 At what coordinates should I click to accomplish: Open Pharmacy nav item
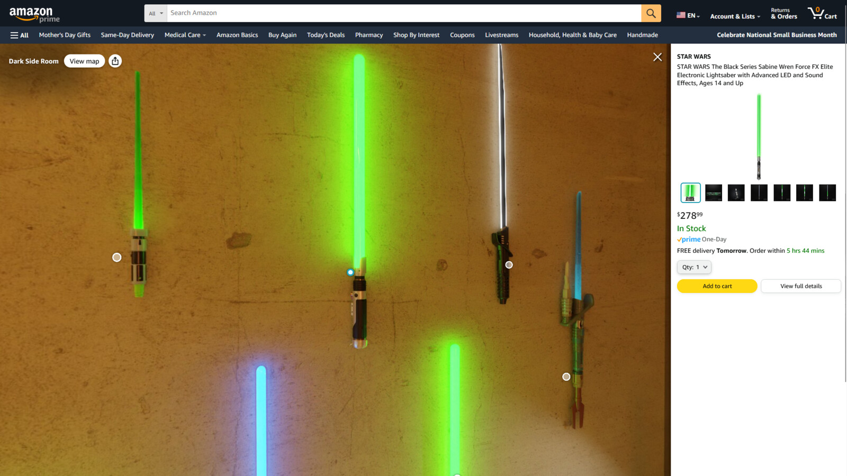[x=369, y=35]
